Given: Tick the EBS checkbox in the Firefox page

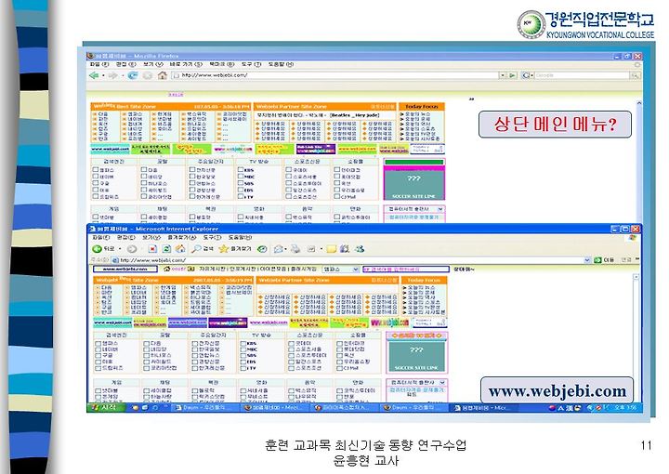Looking at the screenshot, I should (x=241, y=191).
